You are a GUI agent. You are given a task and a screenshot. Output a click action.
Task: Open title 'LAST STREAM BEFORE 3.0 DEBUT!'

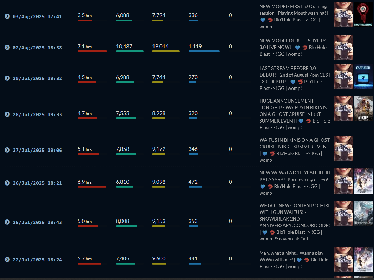pos(295,78)
